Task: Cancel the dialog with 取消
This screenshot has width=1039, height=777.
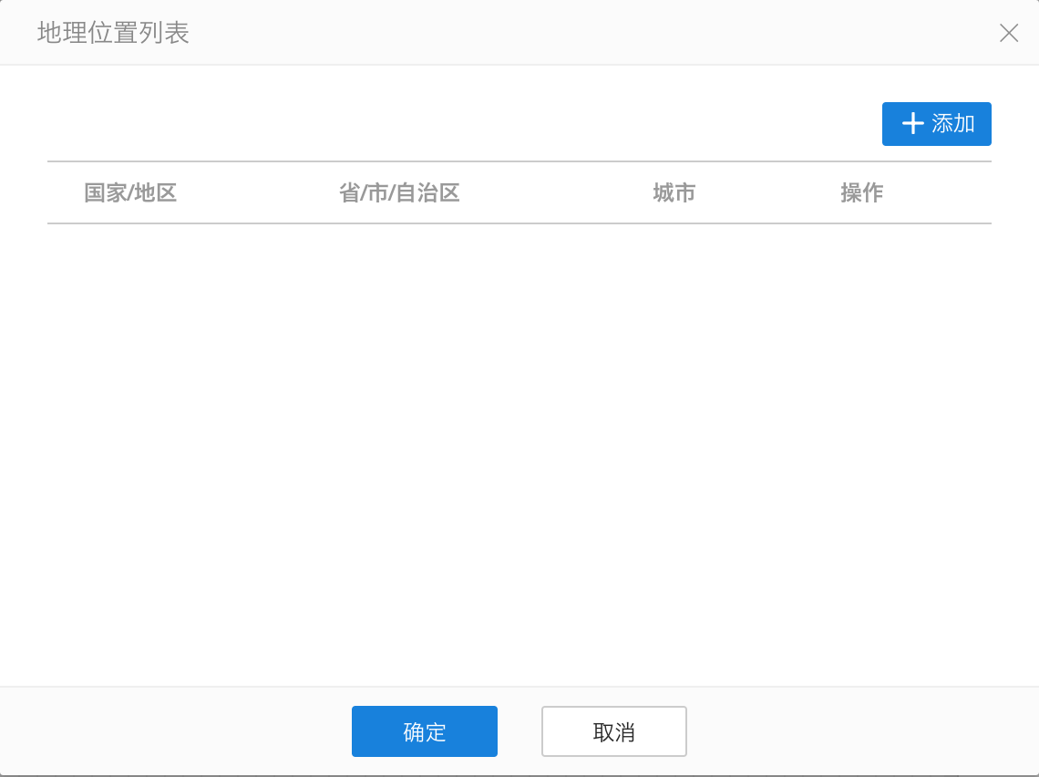Action: [613, 731]
